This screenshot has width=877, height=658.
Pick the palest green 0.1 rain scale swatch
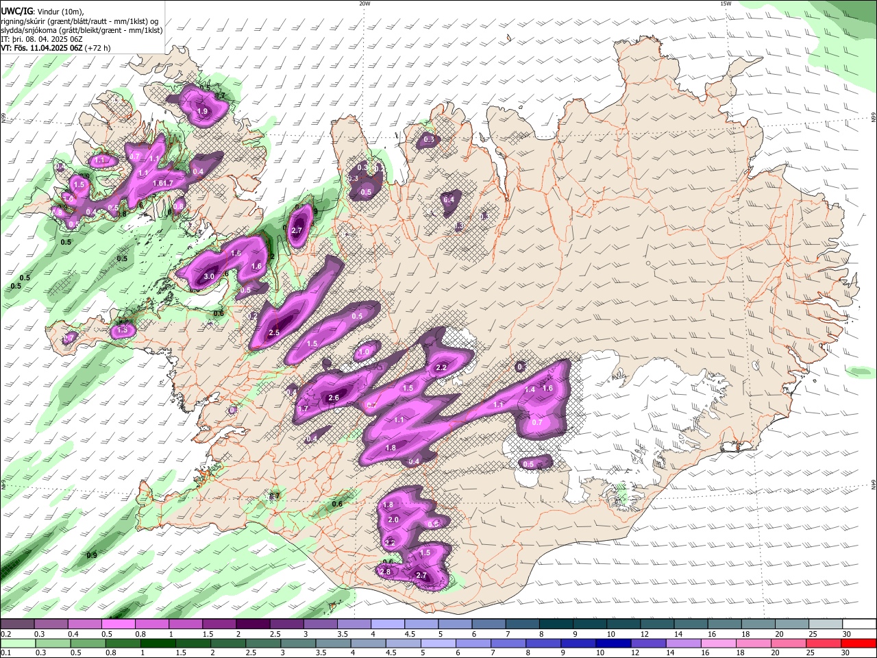tap(17, 643)
